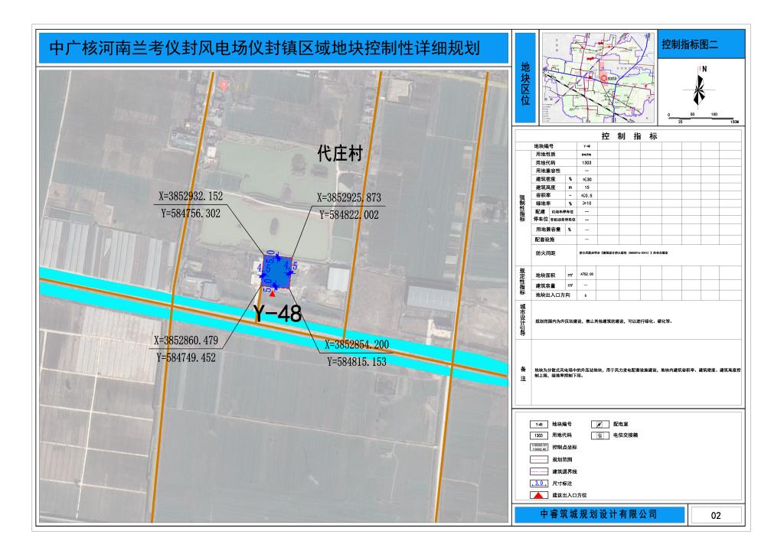Click the 代庄村 village label
This screenshot has height=554, width=784.
coord(340,153)
